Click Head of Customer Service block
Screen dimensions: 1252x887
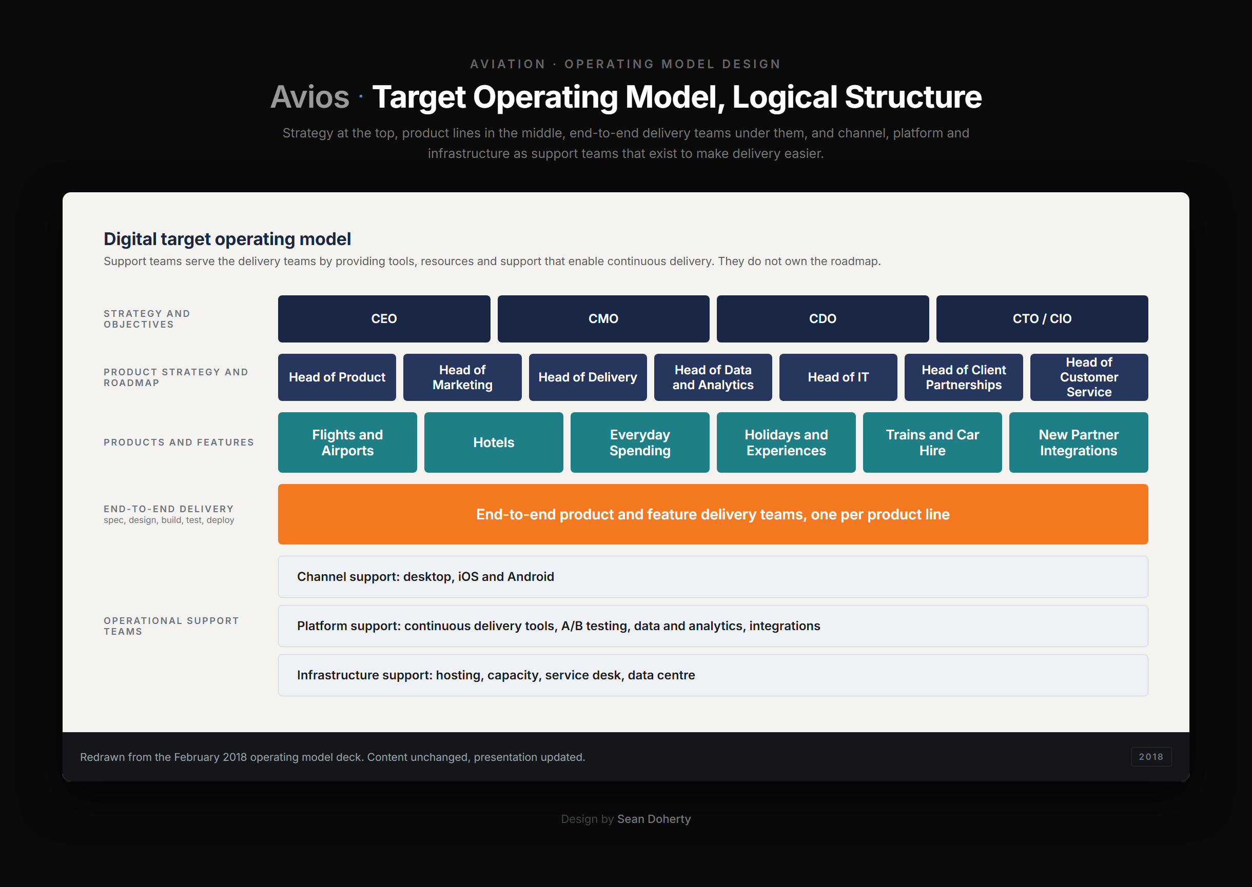pos(1089,377)
